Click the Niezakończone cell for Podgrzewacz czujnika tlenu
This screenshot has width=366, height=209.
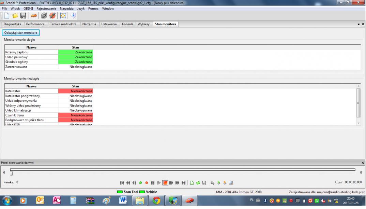(x=76, y=120)
